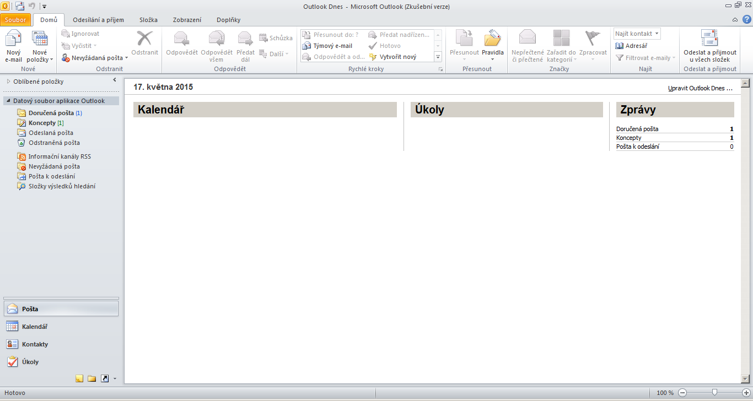Switch to the Kalendář navigation pane
The image size is (753, 401).
coord(61,327)
